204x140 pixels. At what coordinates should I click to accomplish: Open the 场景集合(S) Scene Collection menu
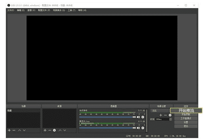pos(59,10)
